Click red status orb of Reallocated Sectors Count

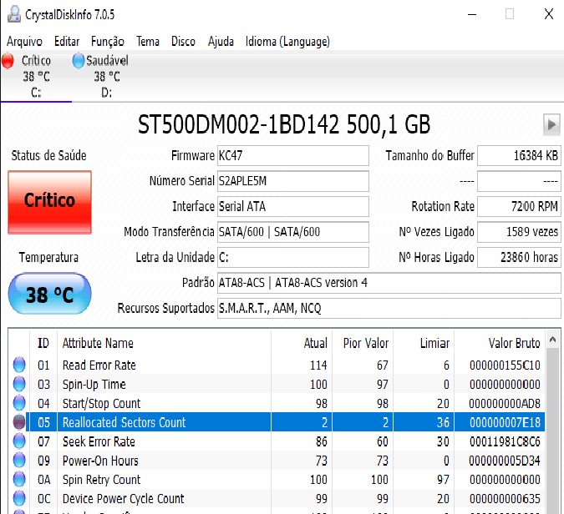click(x=19, y=422)
